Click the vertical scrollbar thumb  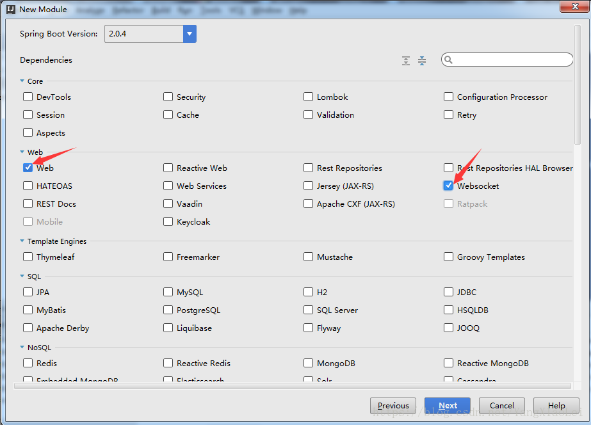point(578,84)
